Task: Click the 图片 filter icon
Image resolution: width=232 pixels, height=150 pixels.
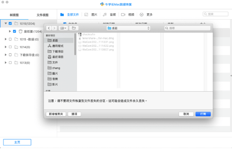Action: point(86,14)
